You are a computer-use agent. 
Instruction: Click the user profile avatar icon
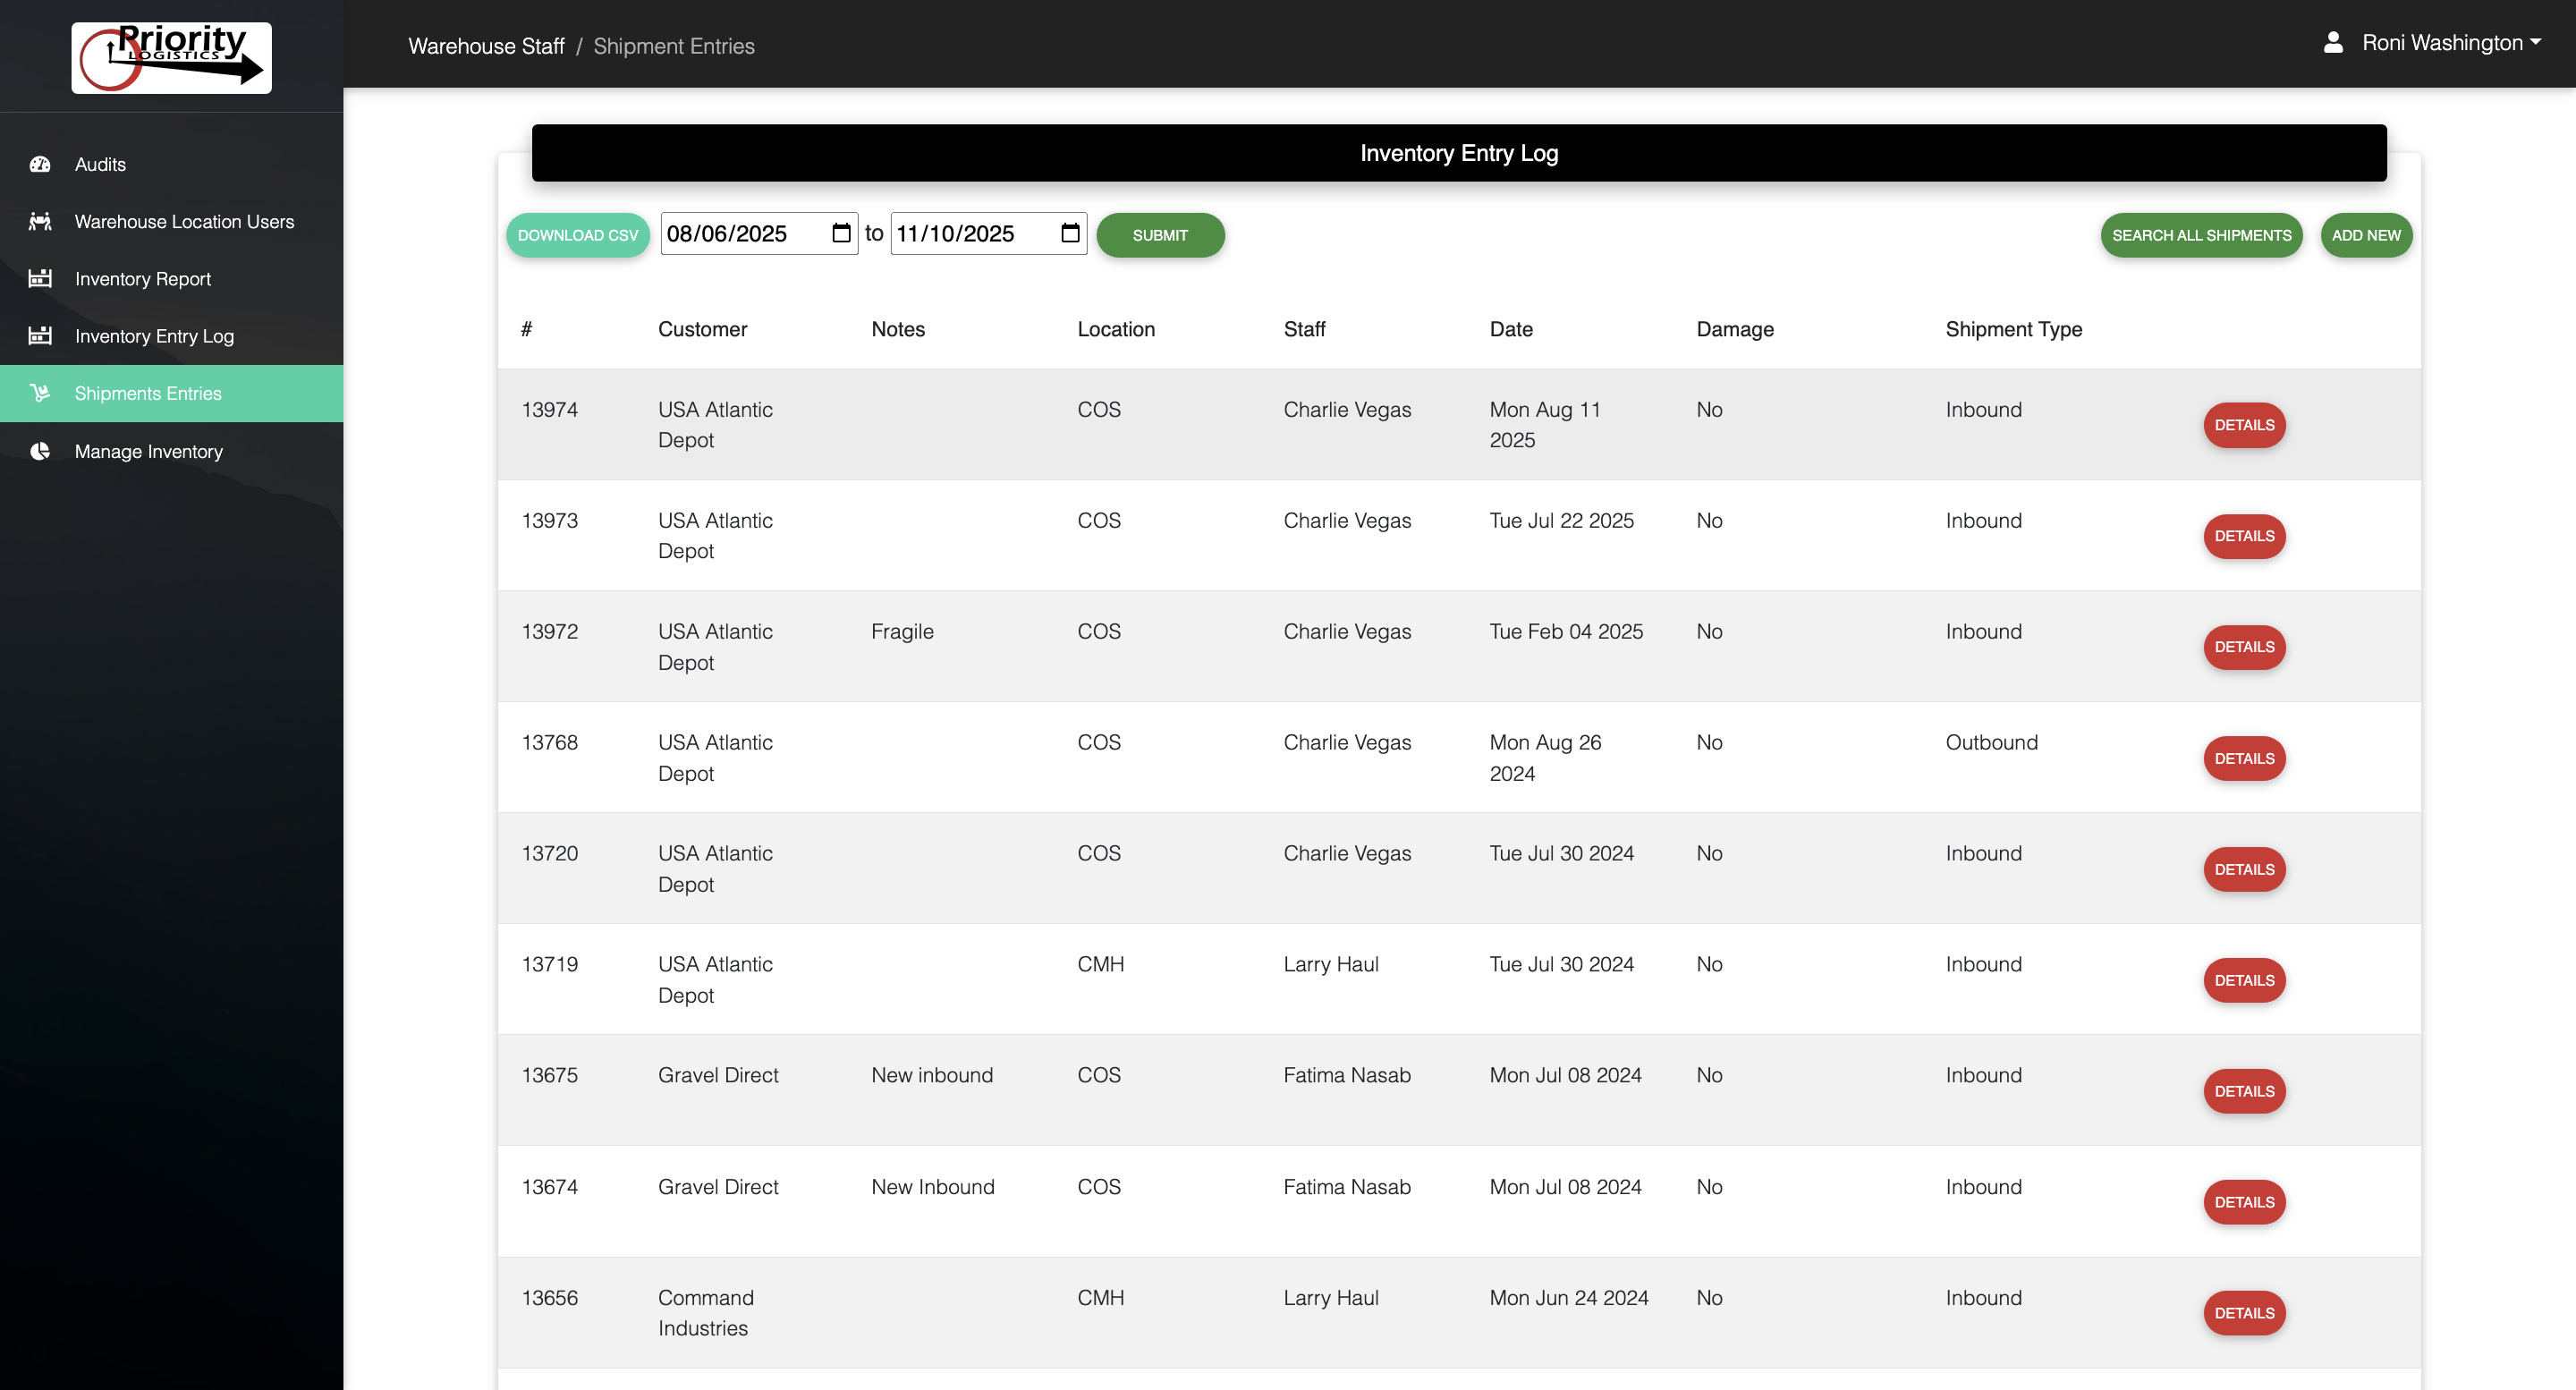point(2333,43)
